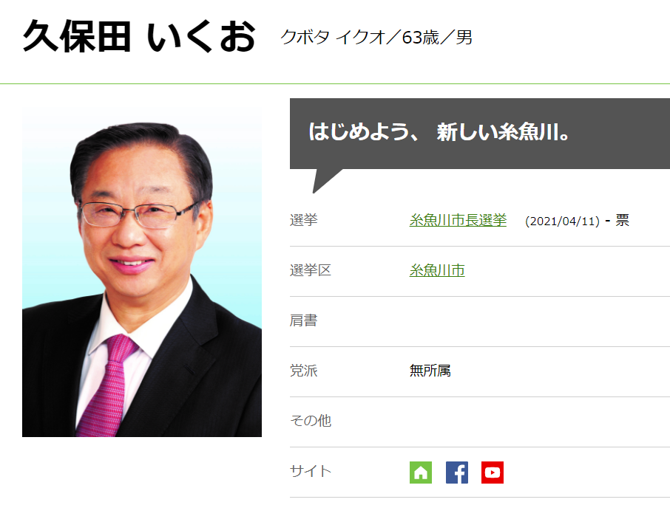Click the 選挙 row label
This screenshot has width=670, height=505.
pos(304,220)
